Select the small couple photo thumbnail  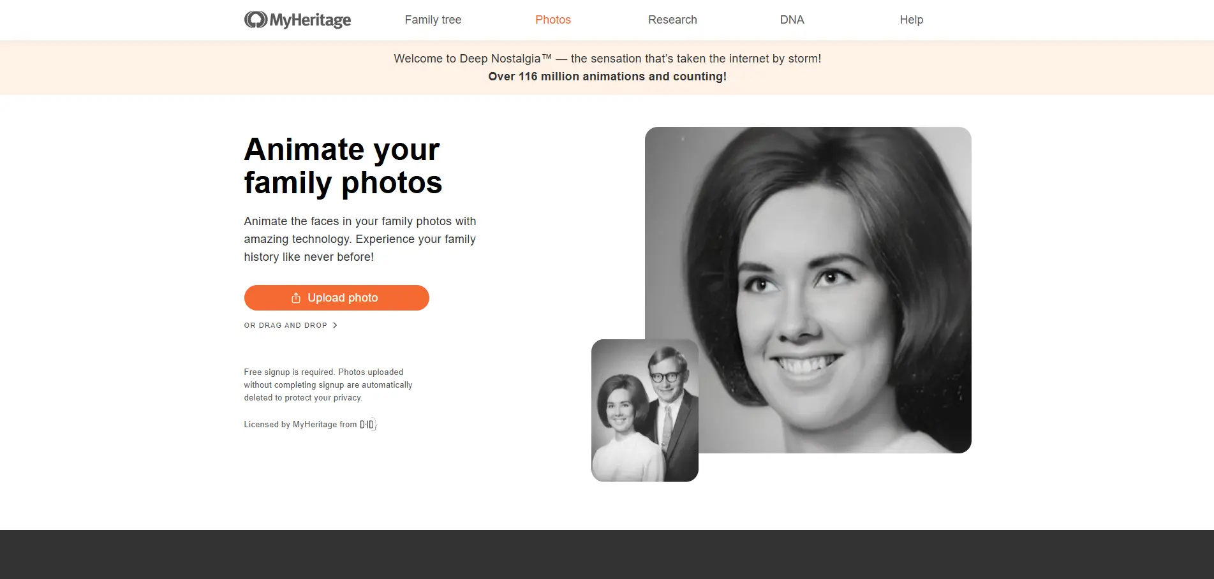(x=644, y=411)
